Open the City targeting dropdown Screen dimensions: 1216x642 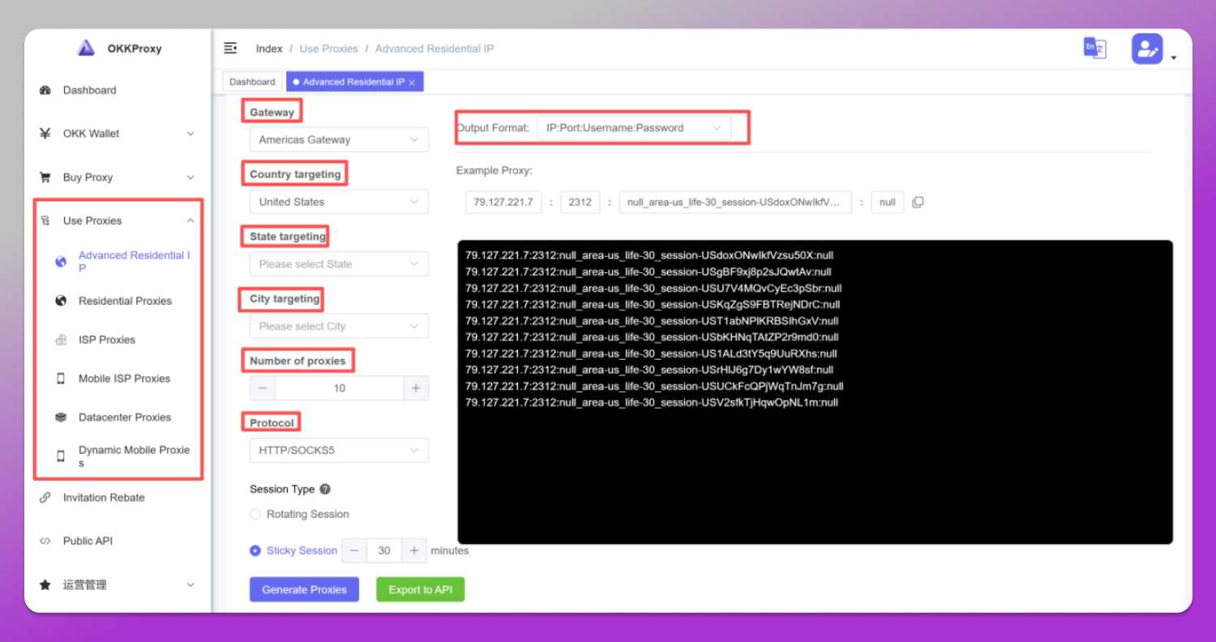[339, 327]
